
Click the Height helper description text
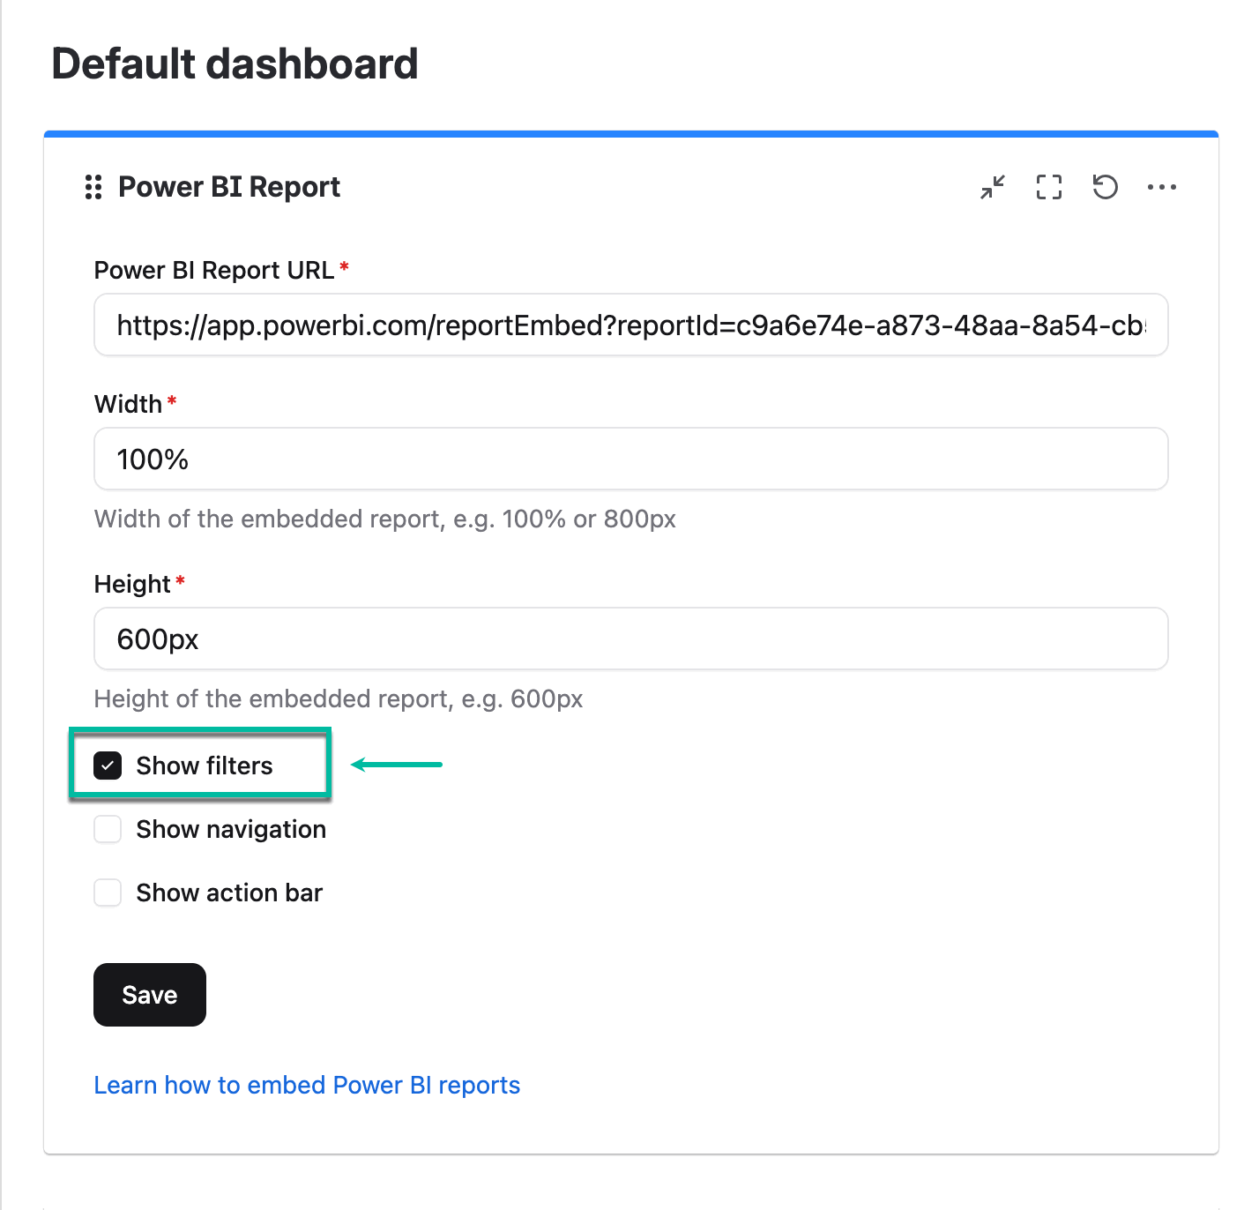point(339,698)
